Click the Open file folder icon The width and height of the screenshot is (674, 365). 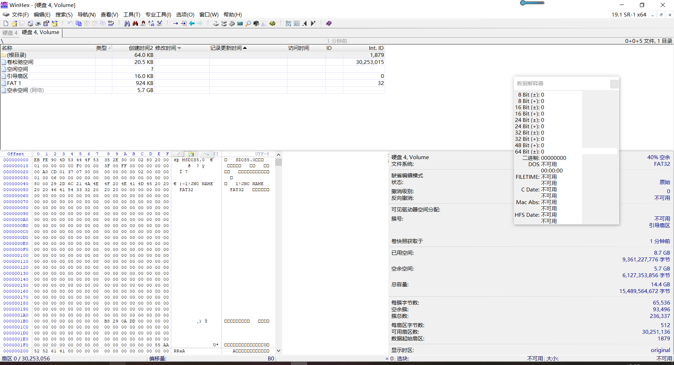coord(14,24)
